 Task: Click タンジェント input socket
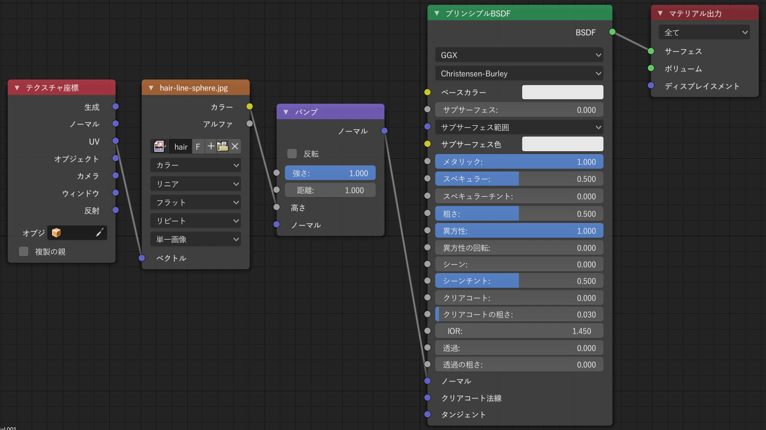[x=427, y=414]
